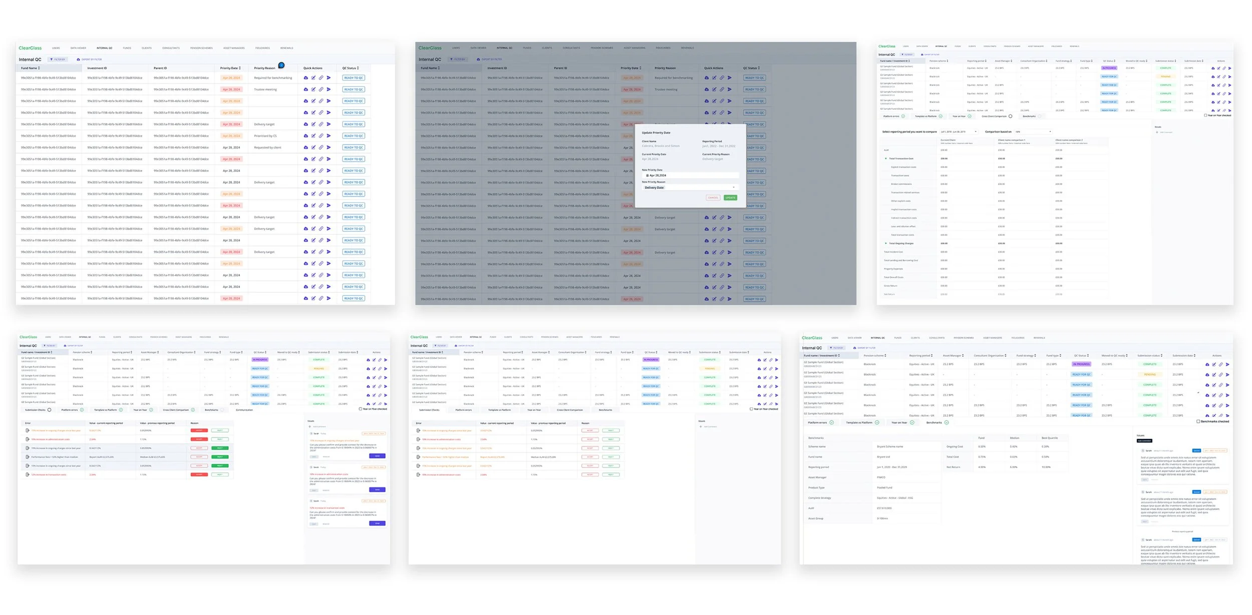The width and height of the screenshot is (1252, 615).
Task: Click the calendar icon in the New Priority Date field
Action: (x=647, y=175)
